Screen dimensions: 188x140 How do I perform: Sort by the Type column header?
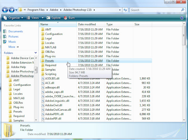(x=119, y=24)
